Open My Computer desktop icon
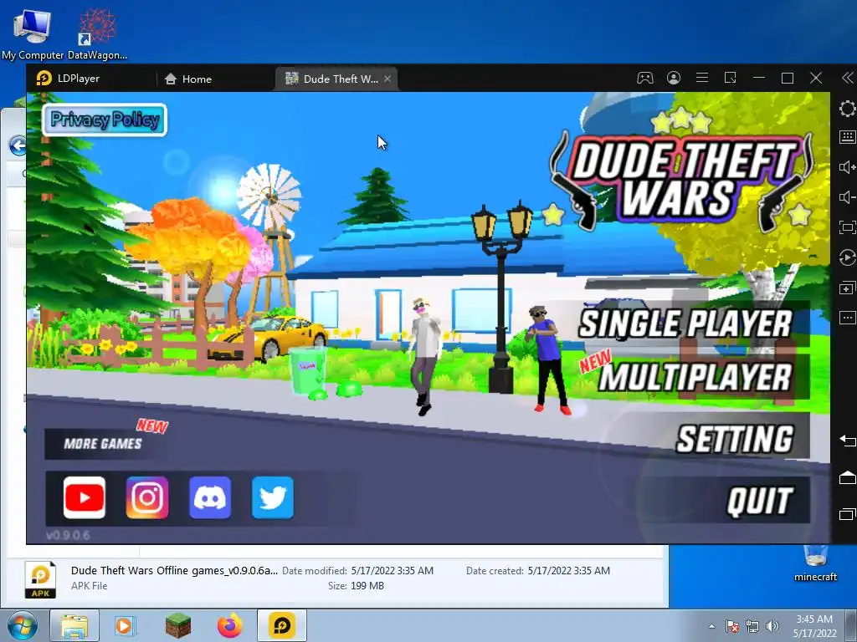Screen dimensions: 857x642 click(x=33, y=33)
